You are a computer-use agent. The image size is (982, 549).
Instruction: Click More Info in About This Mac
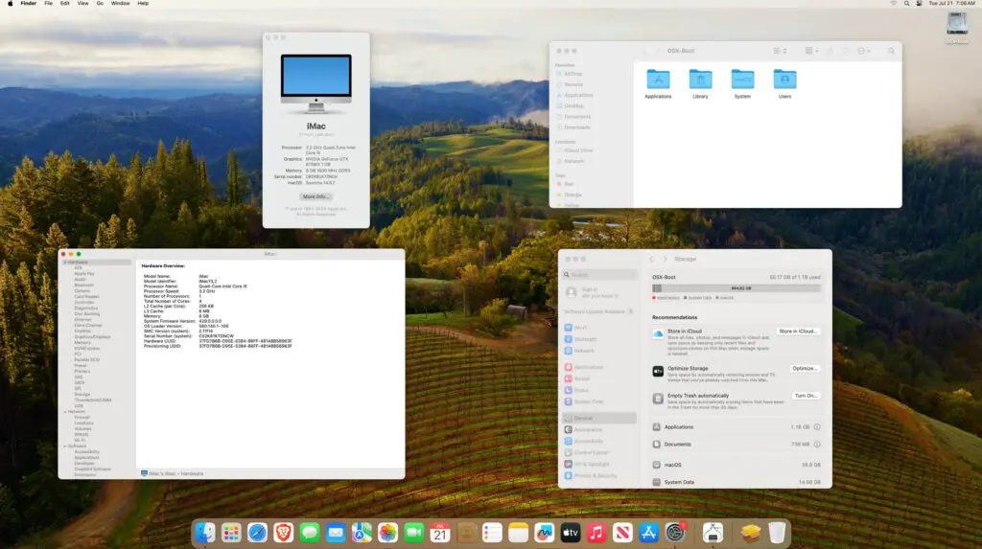316,196
